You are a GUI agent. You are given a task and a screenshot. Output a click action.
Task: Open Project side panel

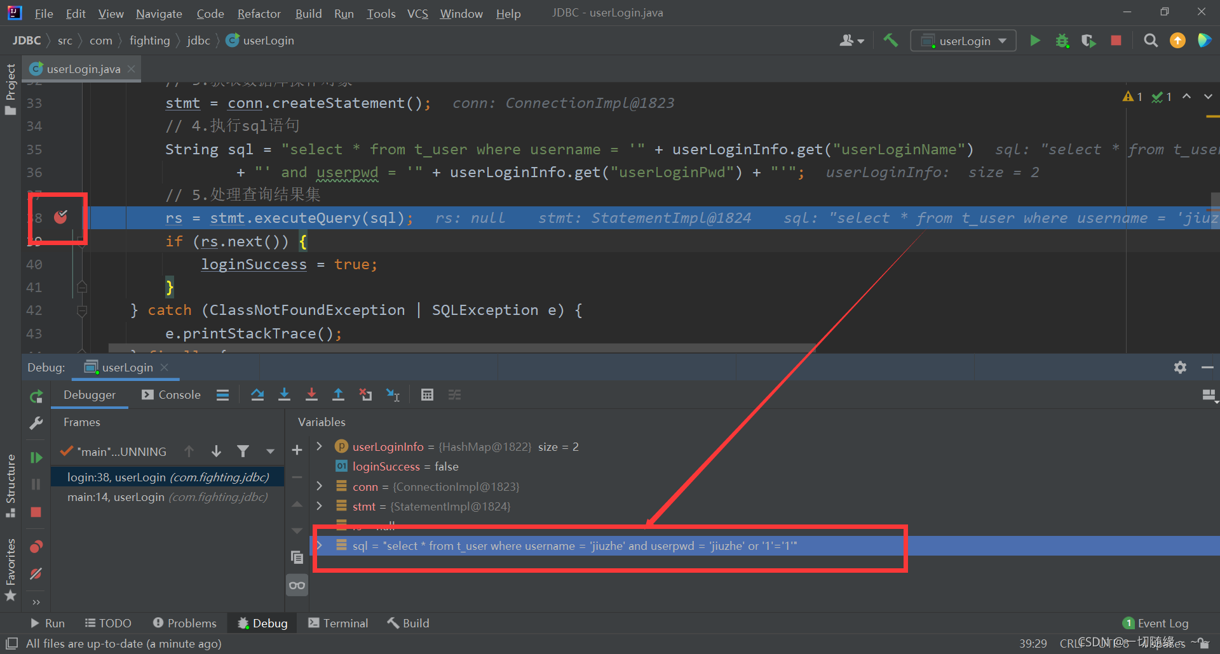click(10, 89)
